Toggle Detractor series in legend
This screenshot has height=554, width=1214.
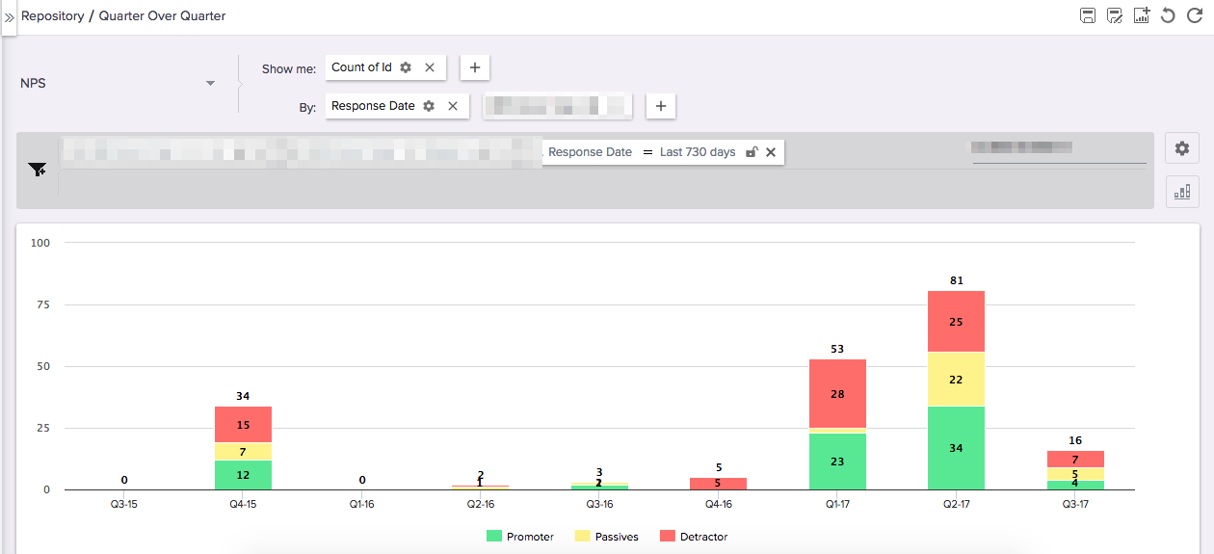[694, 537]
